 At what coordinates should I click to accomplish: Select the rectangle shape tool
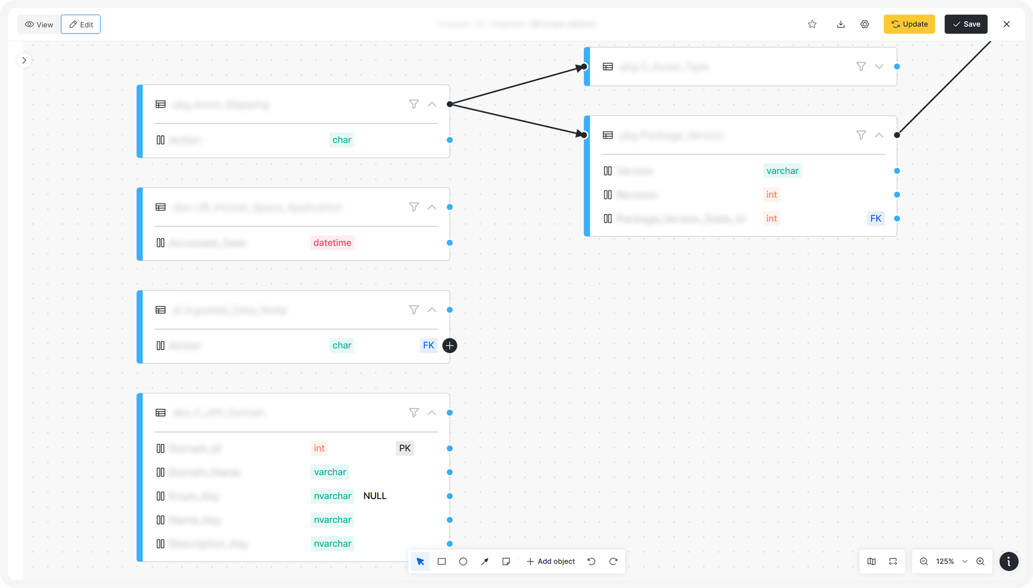click(x=442, y=561)
